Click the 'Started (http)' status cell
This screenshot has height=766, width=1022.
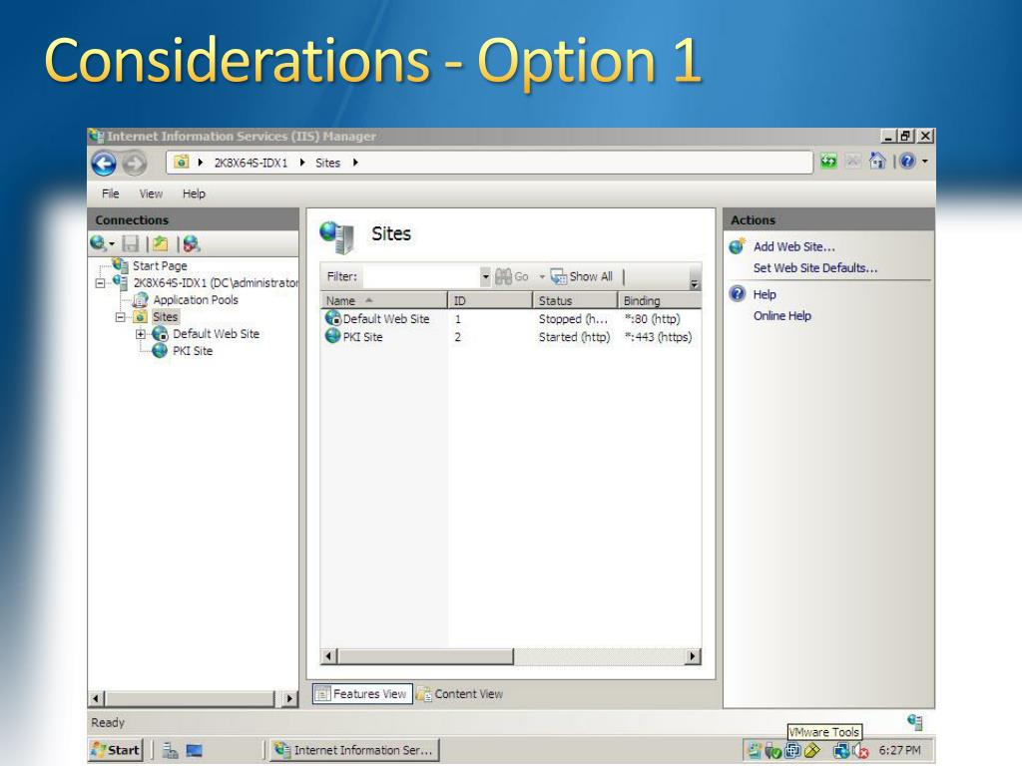(574, 337)
